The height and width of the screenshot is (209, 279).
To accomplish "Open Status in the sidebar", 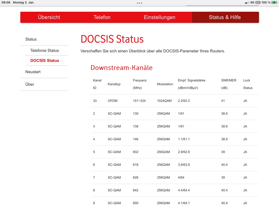I will (31, 39).
